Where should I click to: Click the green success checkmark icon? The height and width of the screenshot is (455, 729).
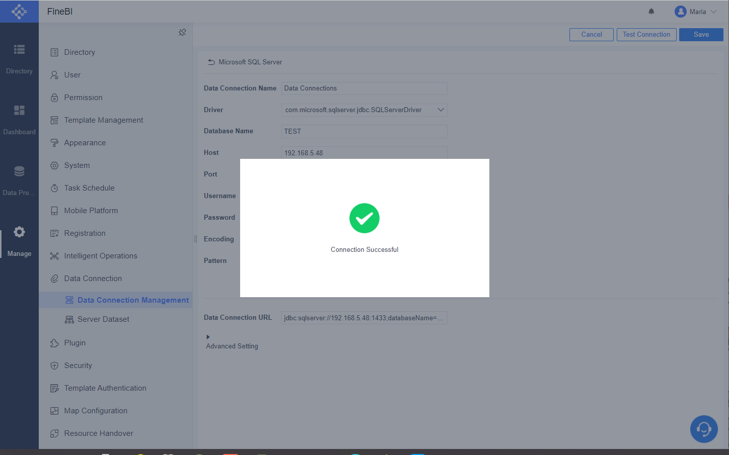(x=364, y=218)
